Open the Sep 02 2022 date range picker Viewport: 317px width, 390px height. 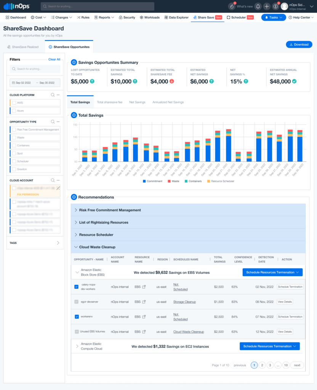[x=35, y=83]
